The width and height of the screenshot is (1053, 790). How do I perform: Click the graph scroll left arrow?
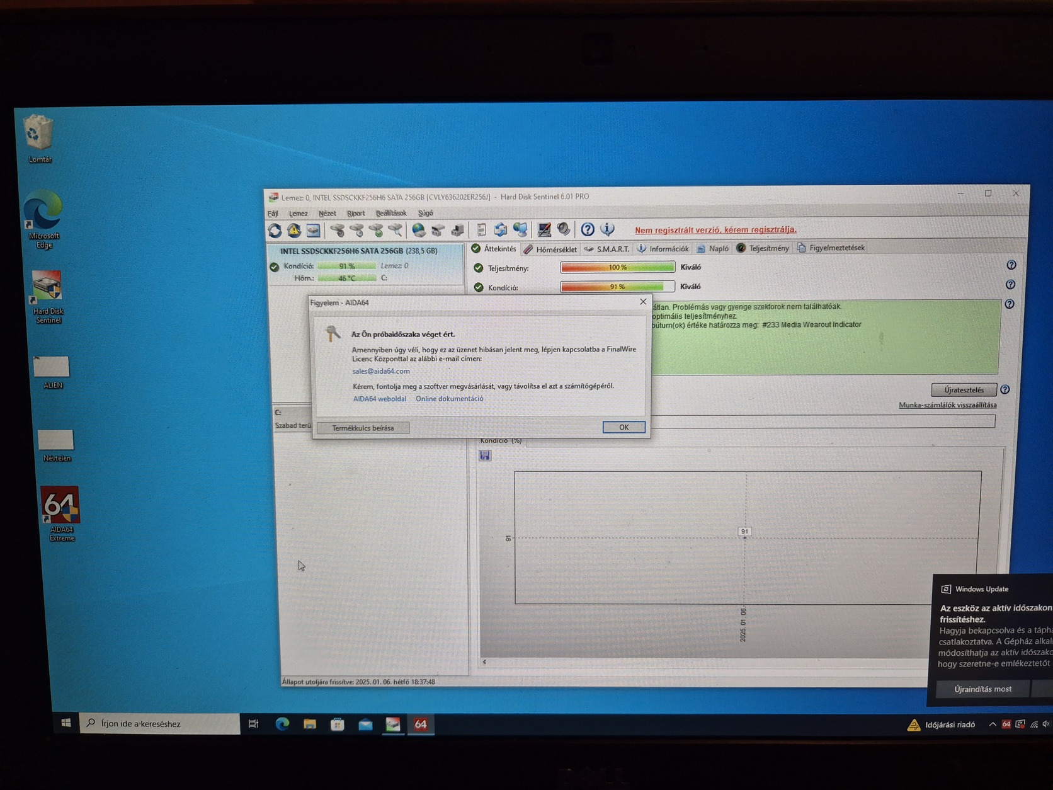tap(484, 662)
